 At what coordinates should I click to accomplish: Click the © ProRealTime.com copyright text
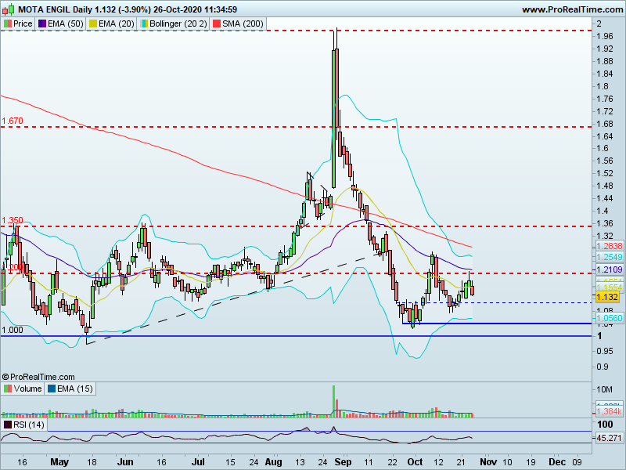tap(38, 377)
